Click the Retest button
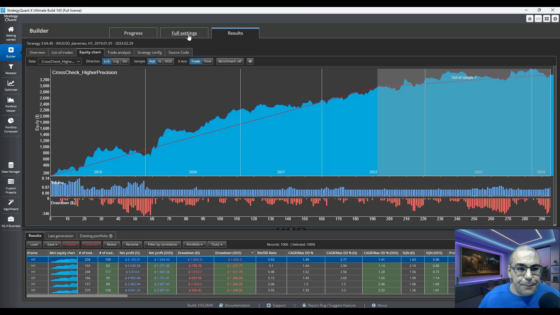Image resolution: width=560 pixels, height=315 pixels. (112, 244)
